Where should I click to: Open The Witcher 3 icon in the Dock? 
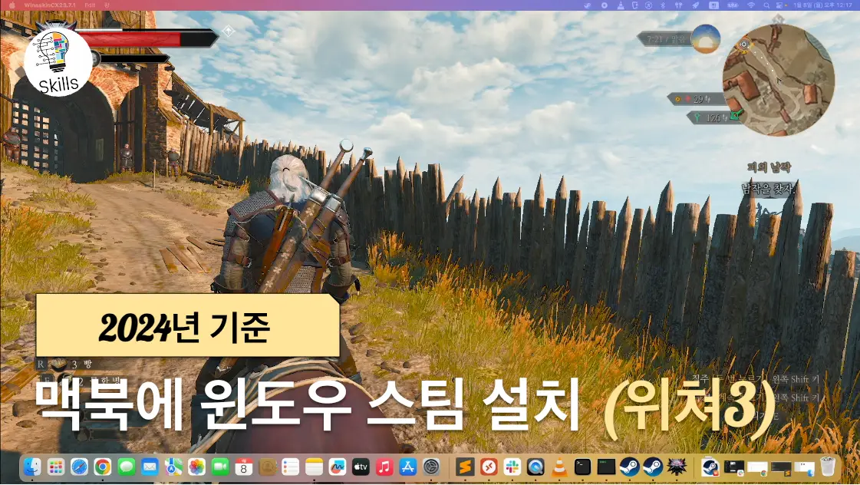point(677,468)
